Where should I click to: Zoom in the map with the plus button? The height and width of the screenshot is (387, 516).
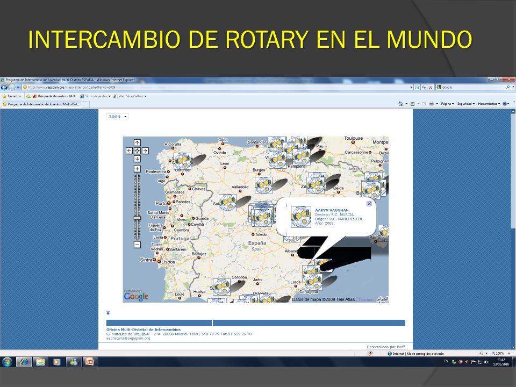click(x=137, y=169)
